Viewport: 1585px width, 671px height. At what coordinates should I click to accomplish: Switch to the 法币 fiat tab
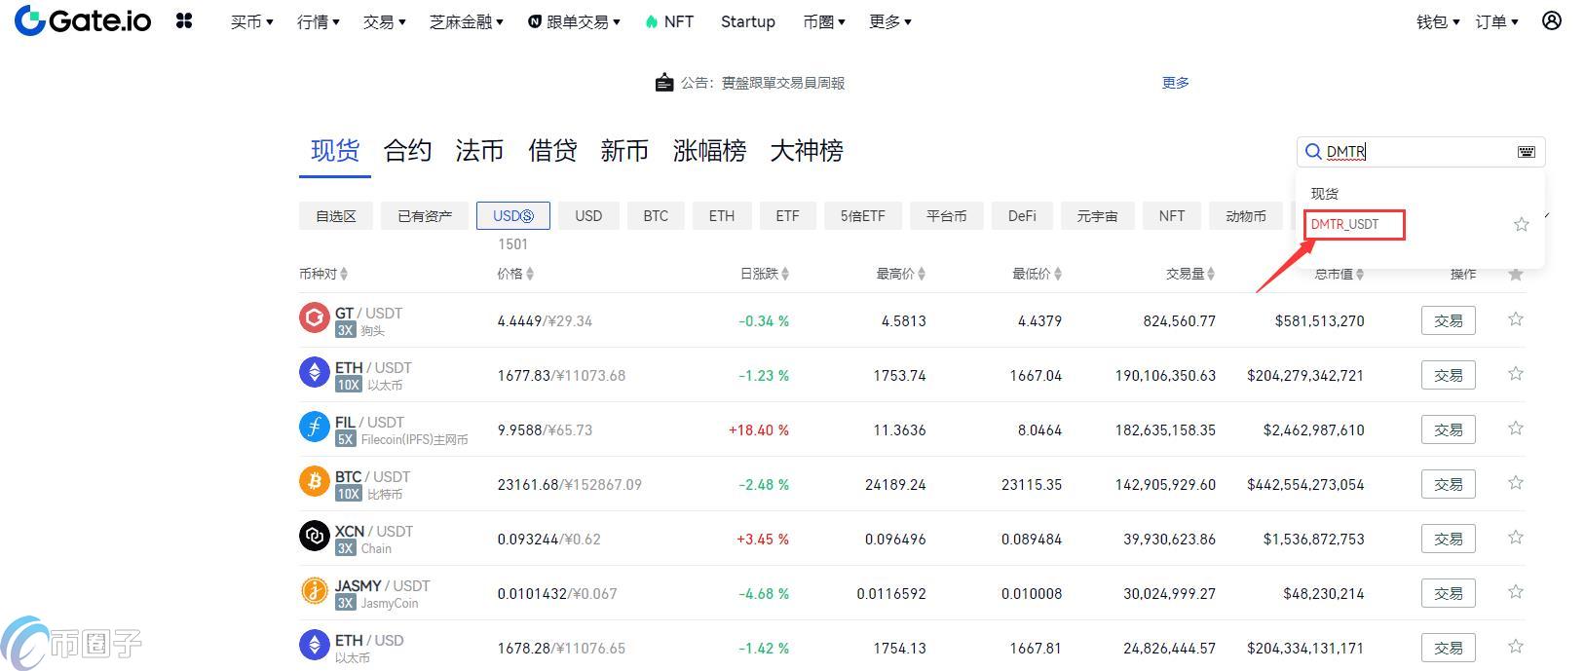[x=479, y=151]
